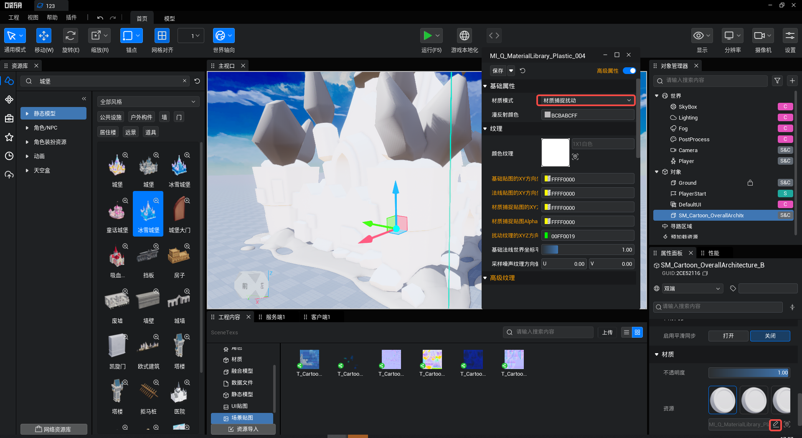Set 启用平滑同步 to 关闭
The height and width of the screenshot is (438, 802).
tap(770, 336)
